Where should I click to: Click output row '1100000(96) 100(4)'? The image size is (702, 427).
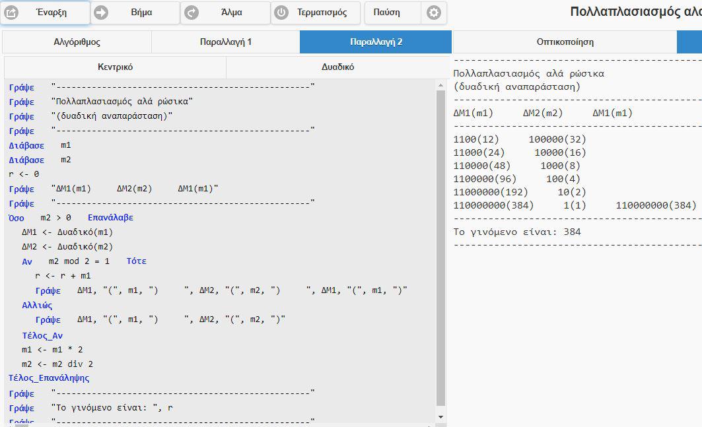click(517, 179)
